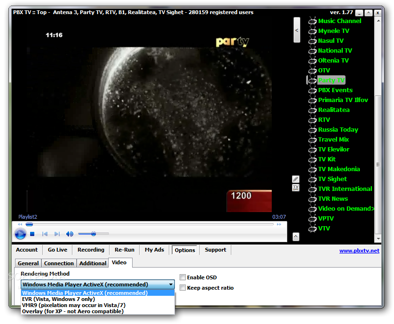The height and width of the screenshot is (324, 394).
Task: Open the Additional sub-tab
Action: 93,263
